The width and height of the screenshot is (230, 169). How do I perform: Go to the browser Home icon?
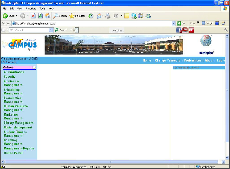tap(47, 16)
